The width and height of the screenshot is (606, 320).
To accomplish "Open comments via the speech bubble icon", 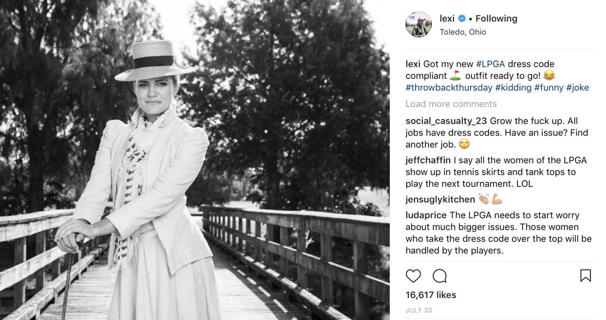I will pyautogui.click(x=439, y=276).
